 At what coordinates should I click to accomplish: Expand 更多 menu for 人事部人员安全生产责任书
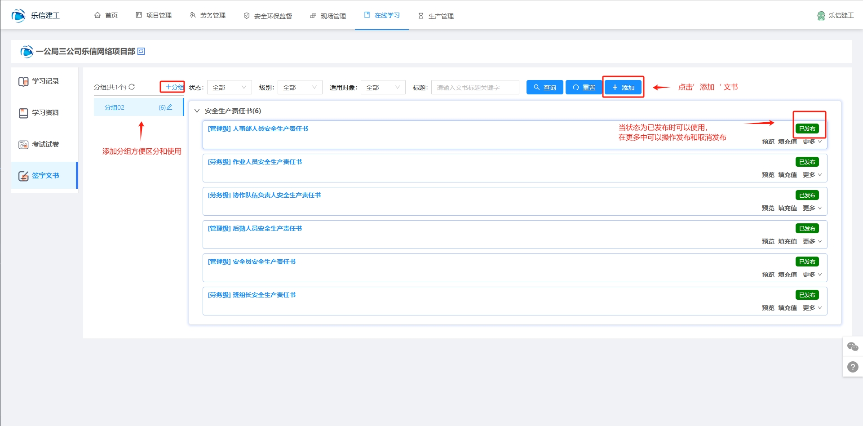812,142
